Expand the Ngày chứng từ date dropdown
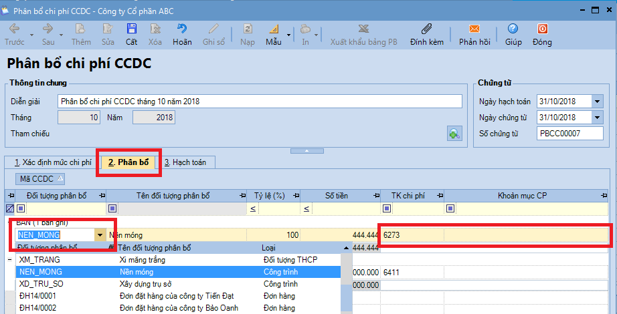This screenshot has width=617, height=314. 598,118
